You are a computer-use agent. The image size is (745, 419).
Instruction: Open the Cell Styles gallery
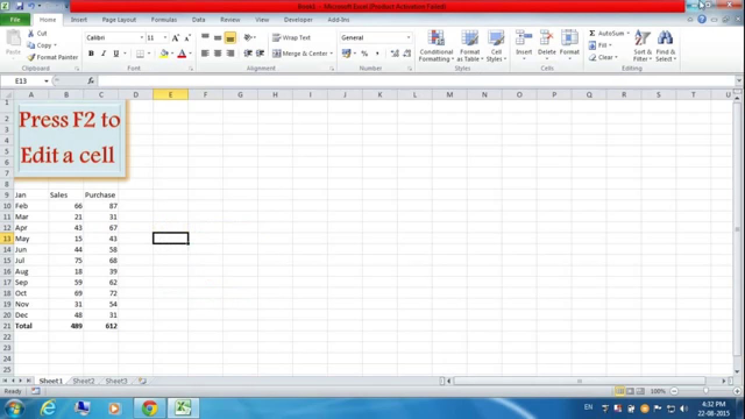point(496,46)
